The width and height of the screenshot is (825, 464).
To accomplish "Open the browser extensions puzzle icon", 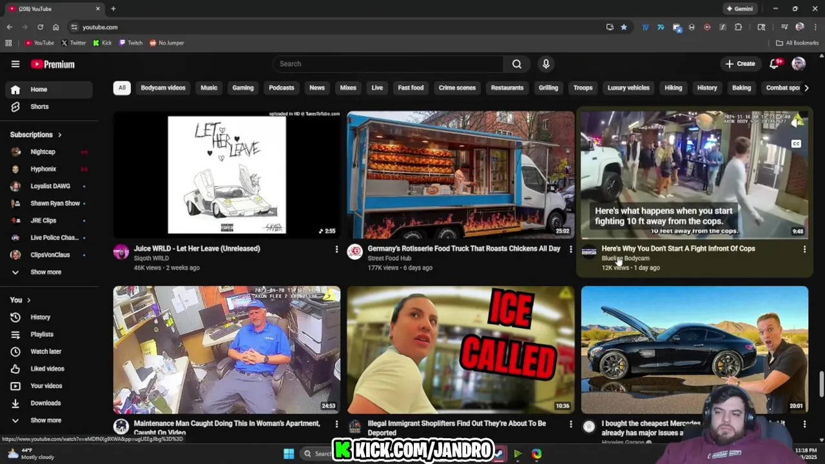I will (x=739, y=27).
